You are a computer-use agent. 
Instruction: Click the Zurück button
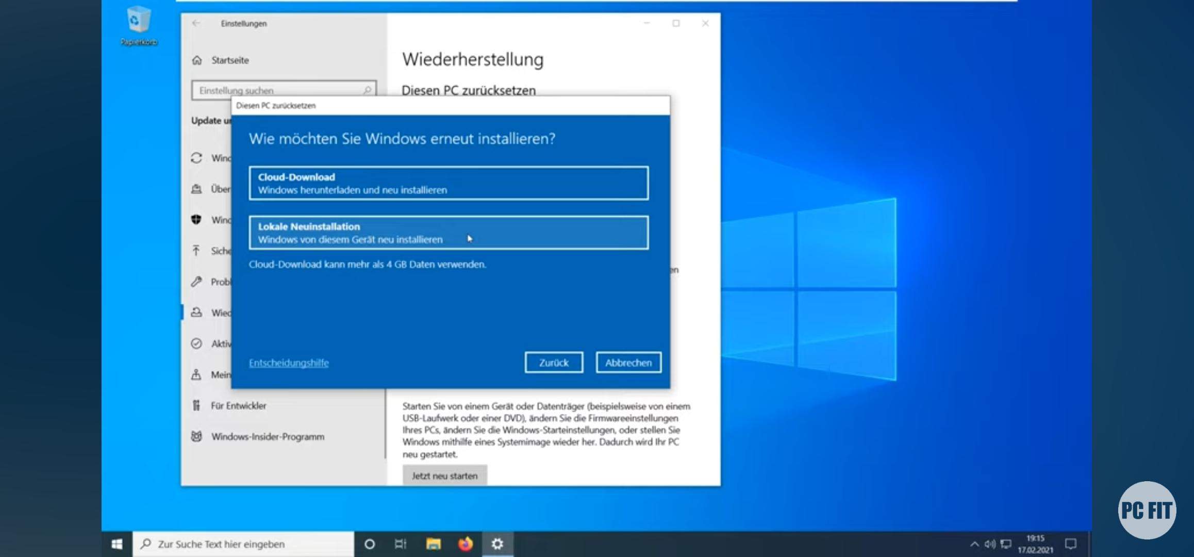(x=554, y=363)
